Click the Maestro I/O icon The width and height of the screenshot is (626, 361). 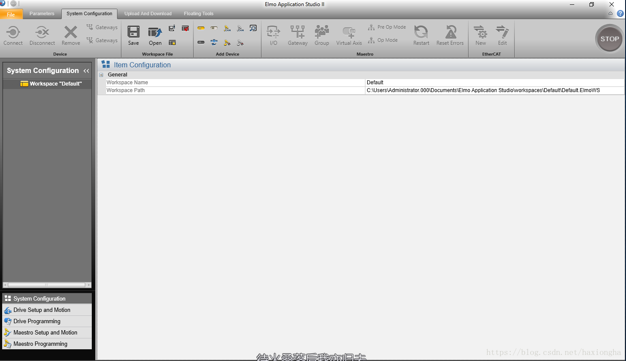[x=273, y=35]
